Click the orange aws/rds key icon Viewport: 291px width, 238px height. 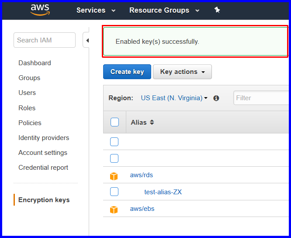[114, 176]
